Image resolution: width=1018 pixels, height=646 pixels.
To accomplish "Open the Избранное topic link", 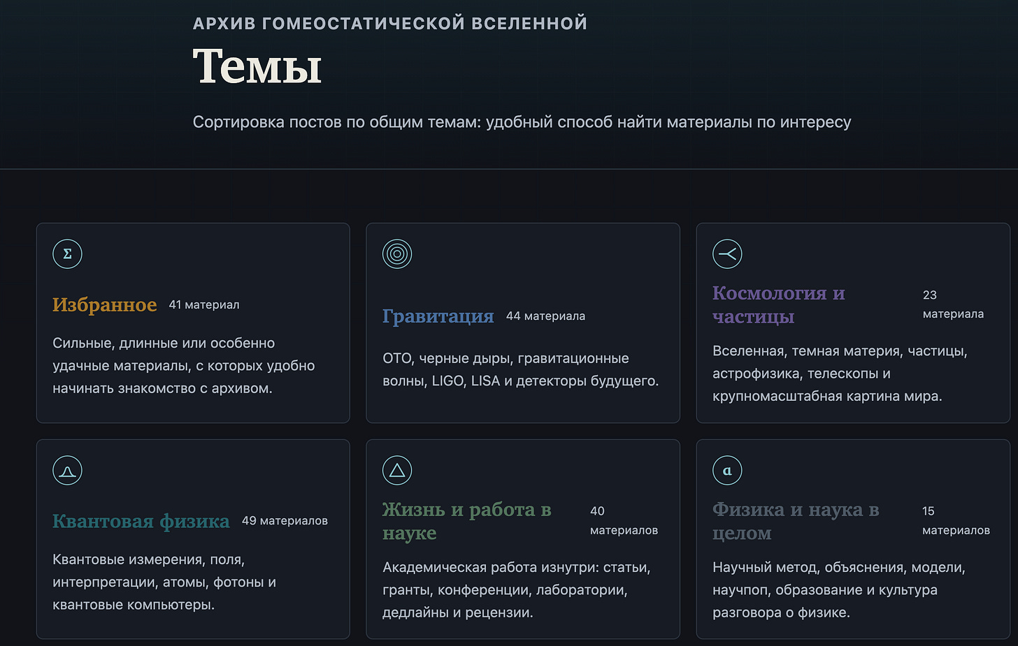I will pos(105,304).
